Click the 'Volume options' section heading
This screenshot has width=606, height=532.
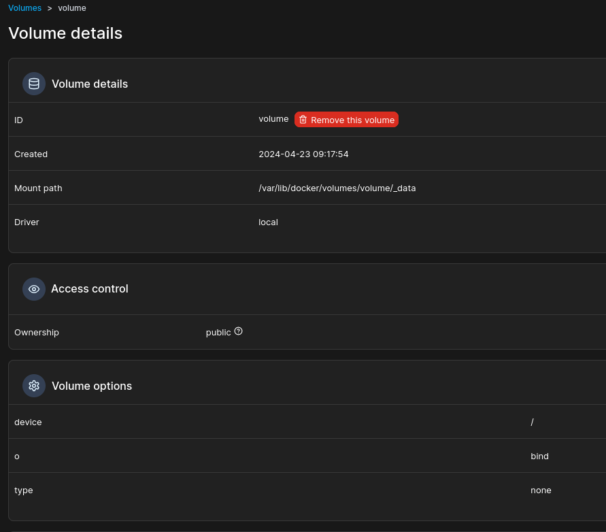pyautogui.click(x=92, y=386)
